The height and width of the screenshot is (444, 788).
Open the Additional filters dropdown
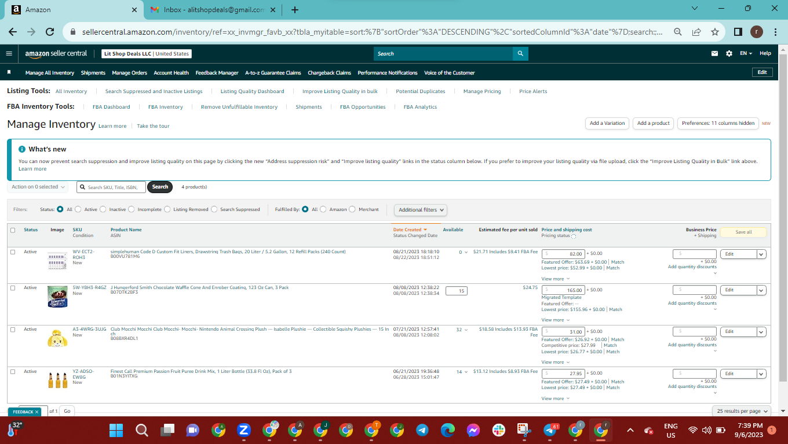[x=421, y=210]
